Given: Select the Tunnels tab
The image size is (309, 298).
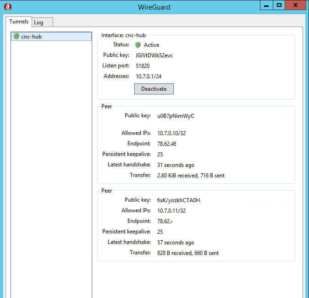Looking at the screenshot, I should (19, 22).
